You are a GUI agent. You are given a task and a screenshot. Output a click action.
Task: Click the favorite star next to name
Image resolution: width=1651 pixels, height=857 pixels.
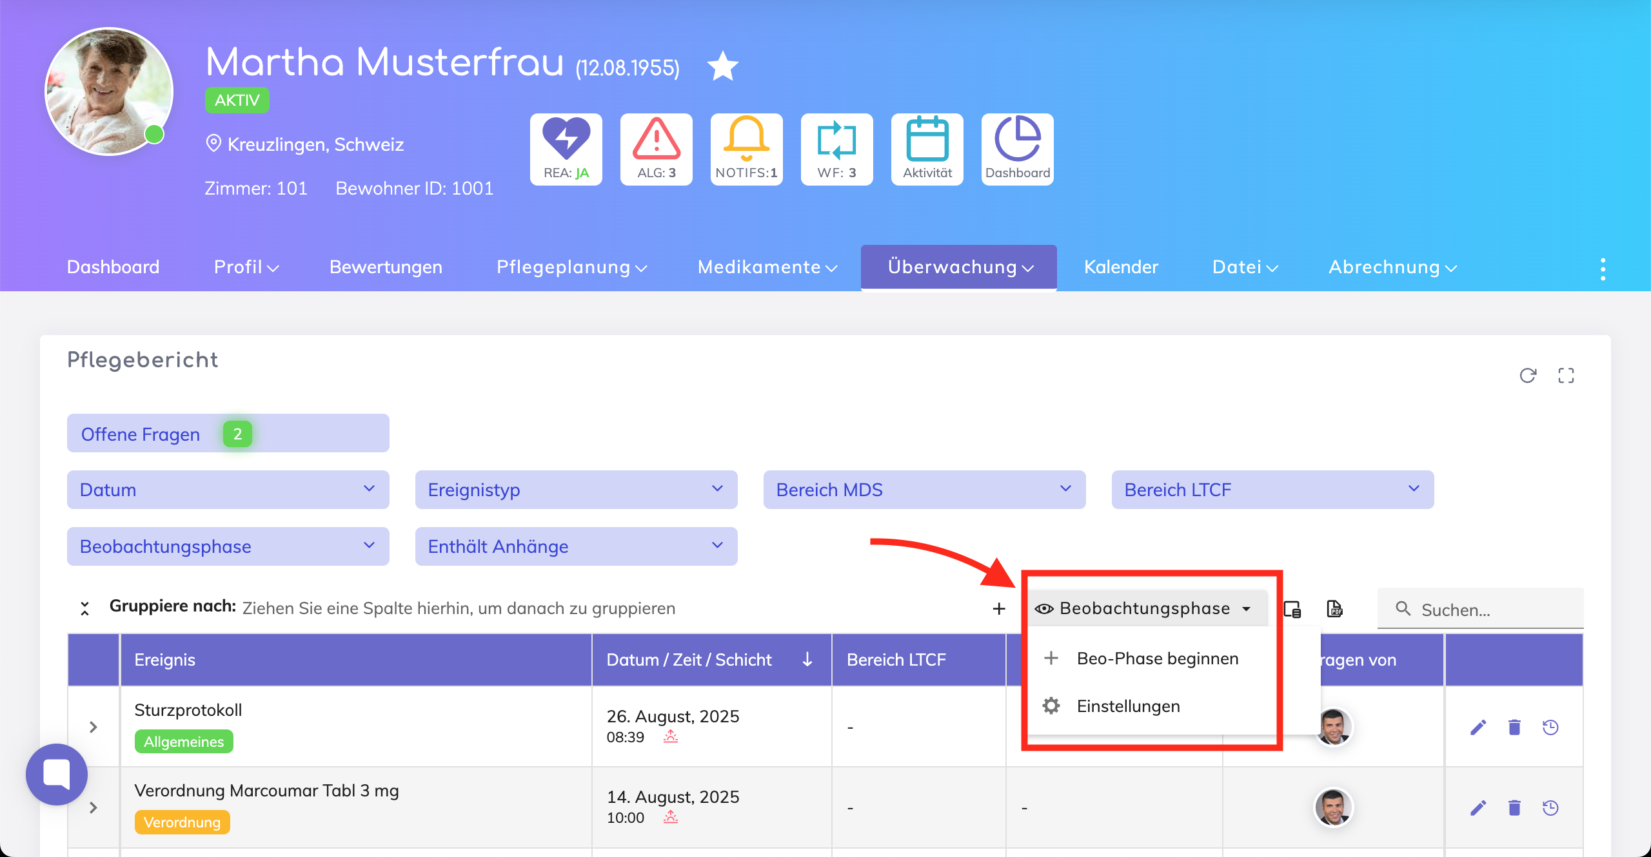(x=722, y=66)
